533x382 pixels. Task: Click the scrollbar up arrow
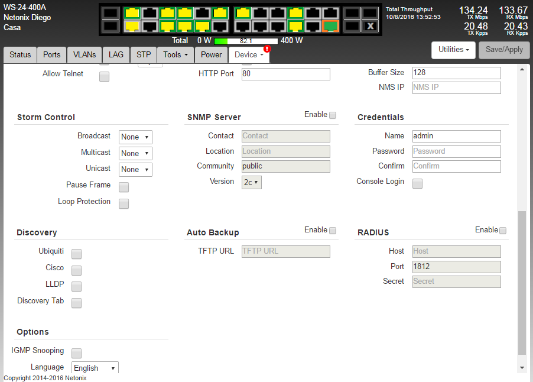coord(522,70)
